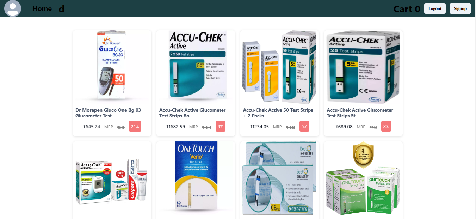This screenshot has height=219, width=476.
Task: Open Accu-Chek Active 25 test strips image
Action: pos(364,67)
